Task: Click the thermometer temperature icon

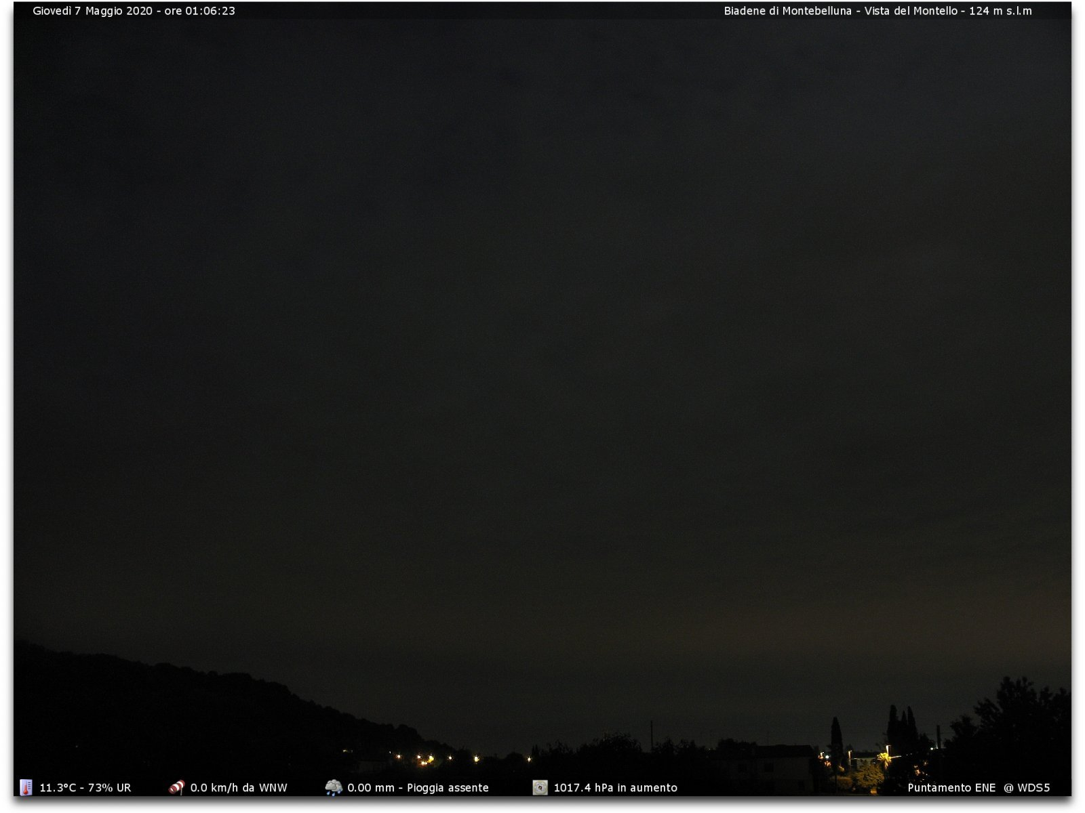Action: [26, 787]
